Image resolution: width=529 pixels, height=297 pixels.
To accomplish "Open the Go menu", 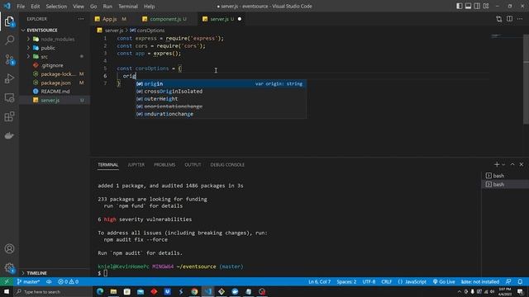I will 93,6.
